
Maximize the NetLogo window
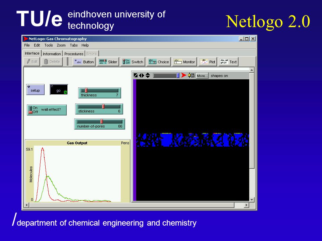click(247, 38)
